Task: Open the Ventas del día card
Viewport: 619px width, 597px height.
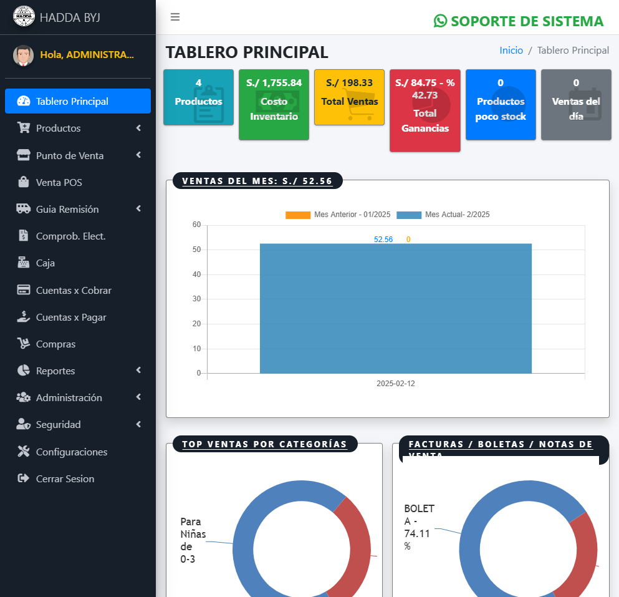Action: pyautogui.click(x=577, y=105)
